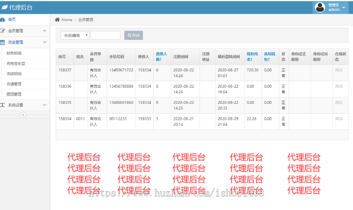Select 提现管理 from the sidebar menu
The image size is (353, 210).
click(14, 94)
